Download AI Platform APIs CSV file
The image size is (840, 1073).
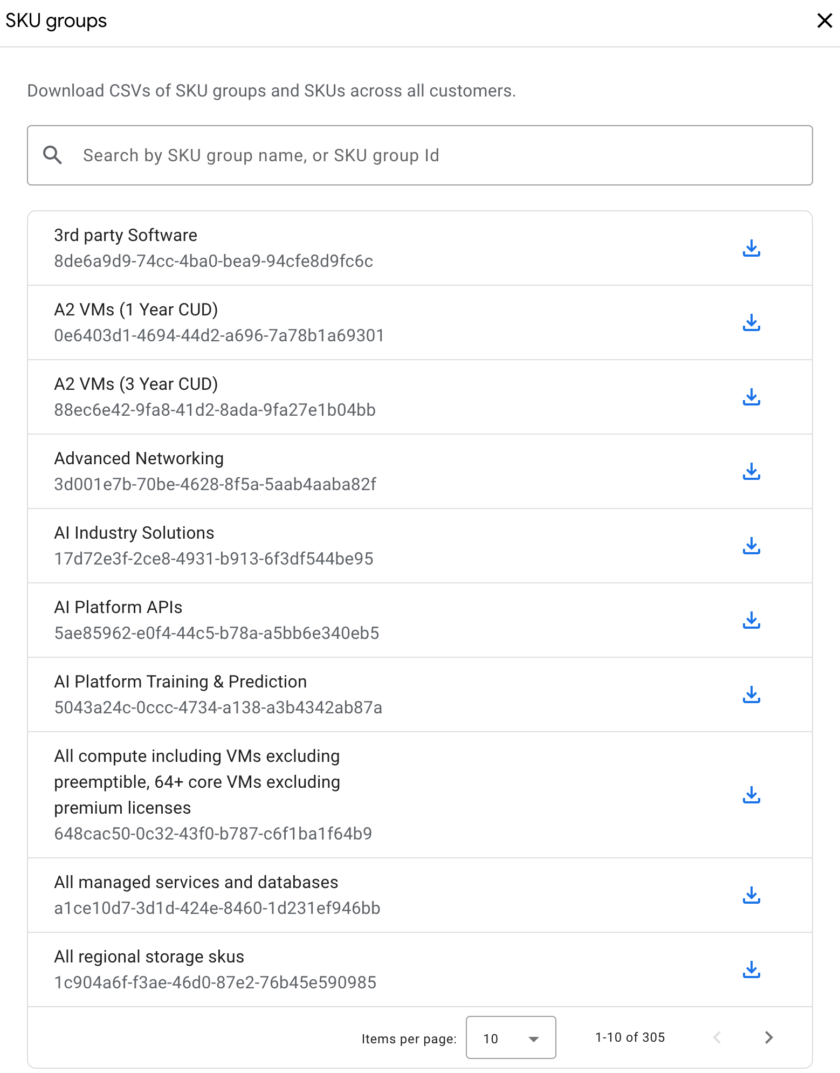[x=751, y=621]
